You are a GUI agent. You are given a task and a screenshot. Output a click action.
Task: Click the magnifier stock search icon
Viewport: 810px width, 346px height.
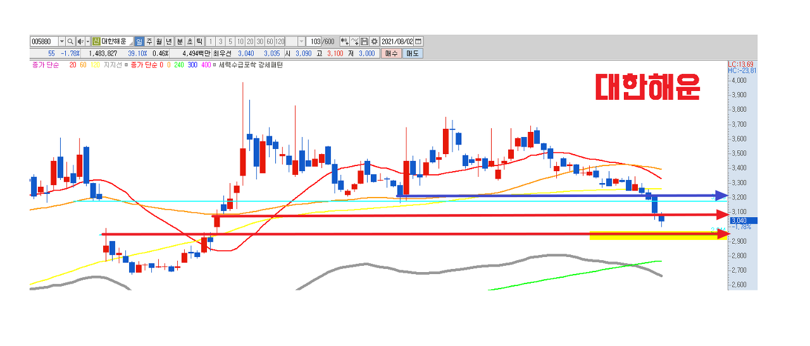point(70,41)
